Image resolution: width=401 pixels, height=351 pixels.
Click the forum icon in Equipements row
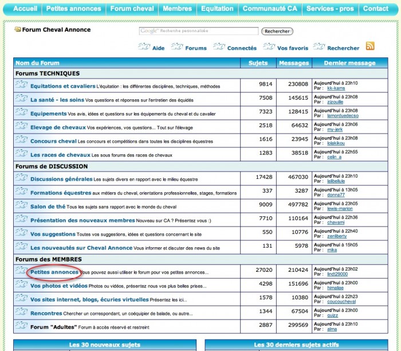[21, 112]
